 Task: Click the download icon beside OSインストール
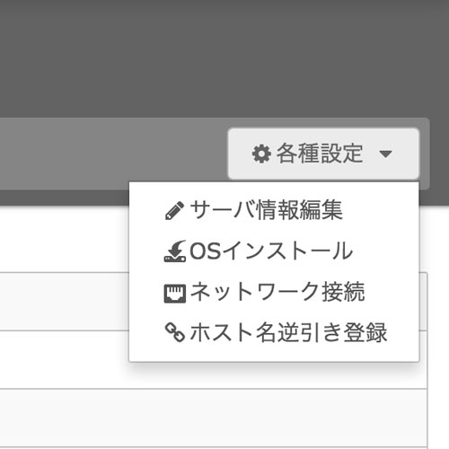tap(175, 251)
